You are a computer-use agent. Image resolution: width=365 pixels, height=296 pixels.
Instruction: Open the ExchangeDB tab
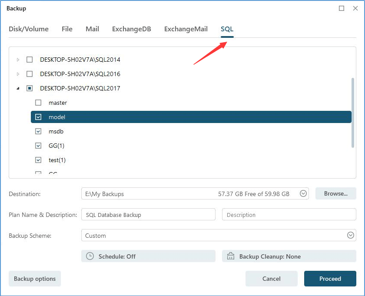[x=131, y=29]
